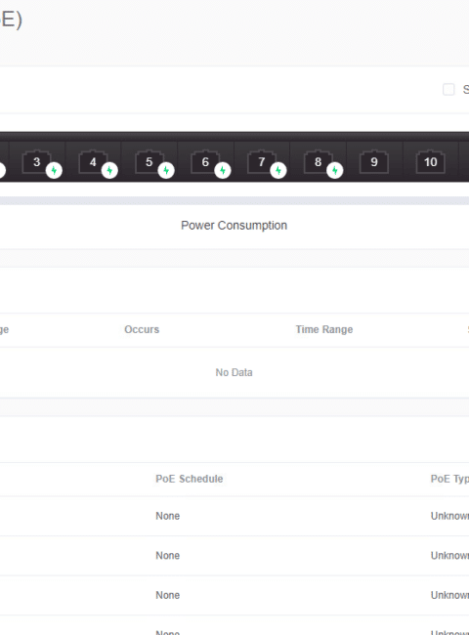Image resolution: width=469 pixels, height=635 pixels.
Task: Select port 3 on the switch panel
Action: tap(37, 162)
